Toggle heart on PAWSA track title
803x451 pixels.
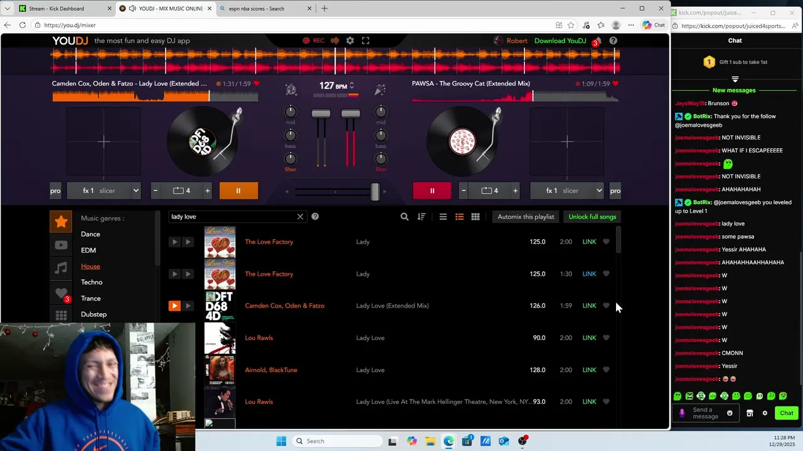pyautogui.click(x=615, y=83)
